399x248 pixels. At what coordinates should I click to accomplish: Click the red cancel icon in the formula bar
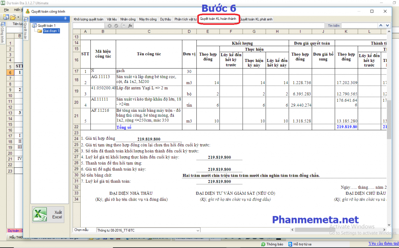click(x=109, y=25)
